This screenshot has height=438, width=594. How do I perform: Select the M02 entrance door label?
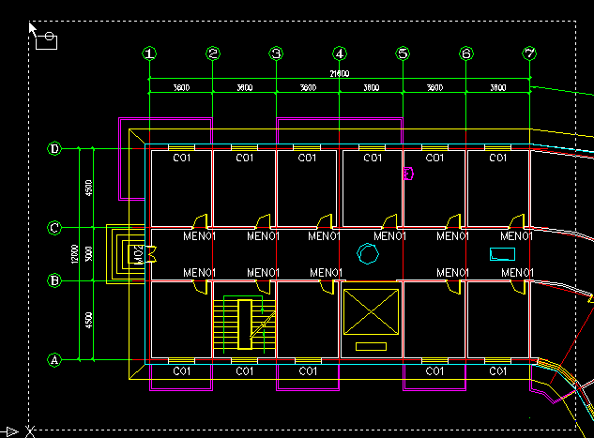point(137,254)
